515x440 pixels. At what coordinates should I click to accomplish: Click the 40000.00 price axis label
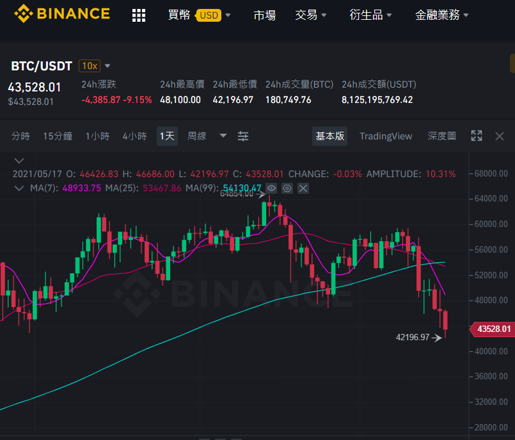pyautogui.click(x=491, y=351)
